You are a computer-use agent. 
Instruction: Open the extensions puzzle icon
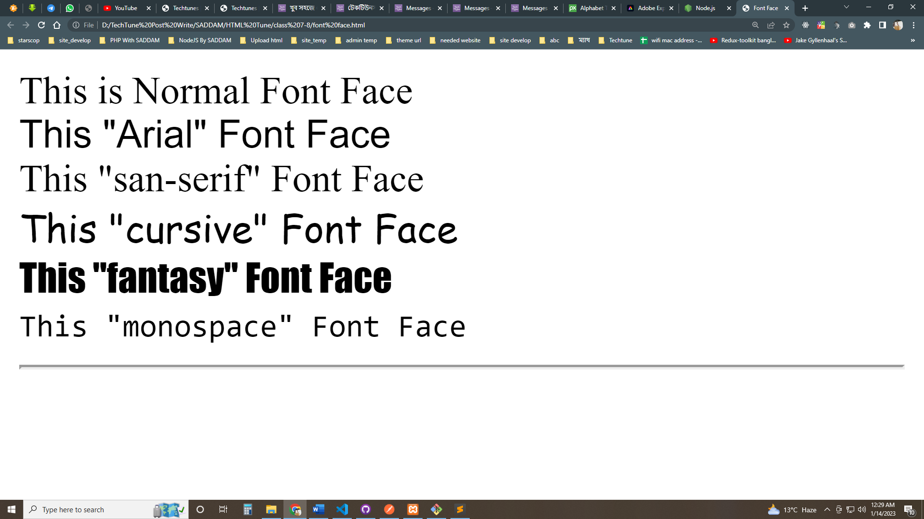click(867, 25)
